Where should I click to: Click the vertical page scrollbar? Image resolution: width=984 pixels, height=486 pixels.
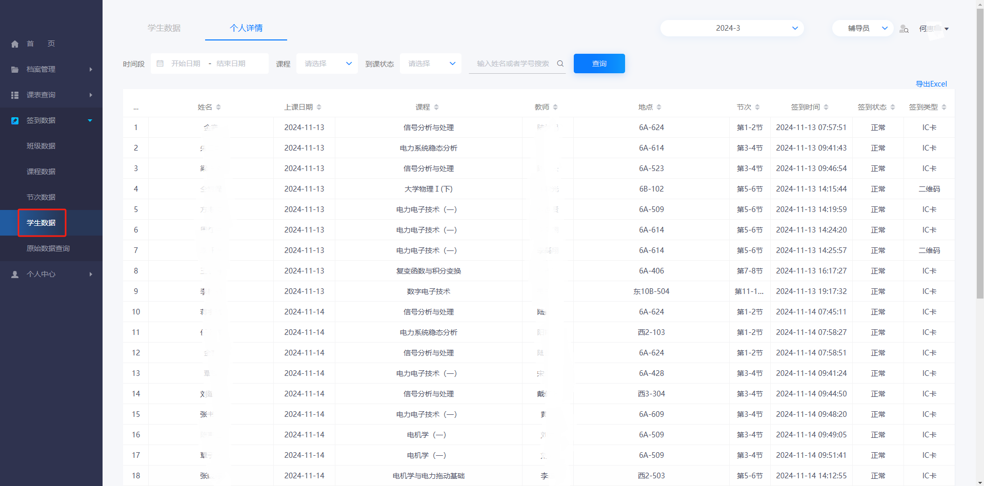tap(980, 154)
